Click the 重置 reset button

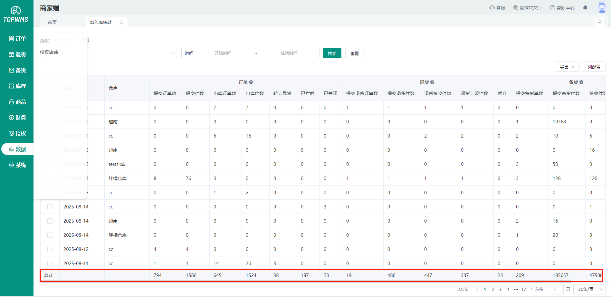354,53
